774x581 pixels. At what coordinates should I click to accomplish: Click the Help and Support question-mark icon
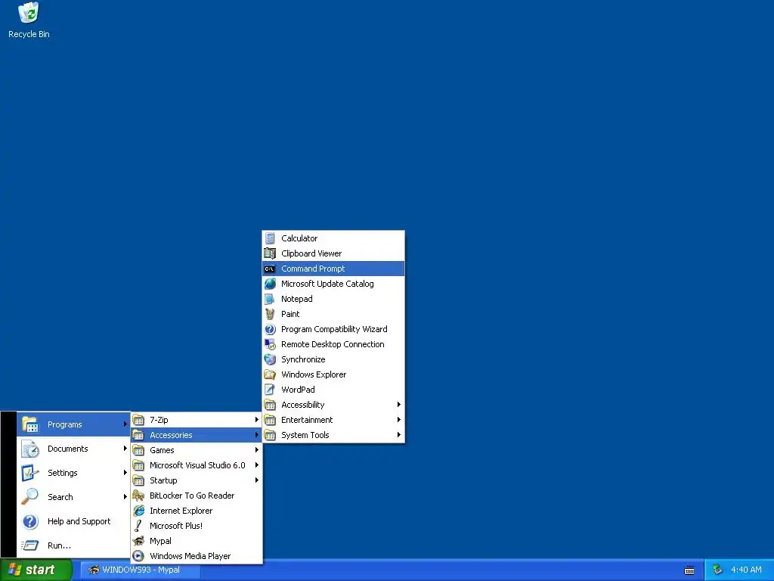coord(30,522)
